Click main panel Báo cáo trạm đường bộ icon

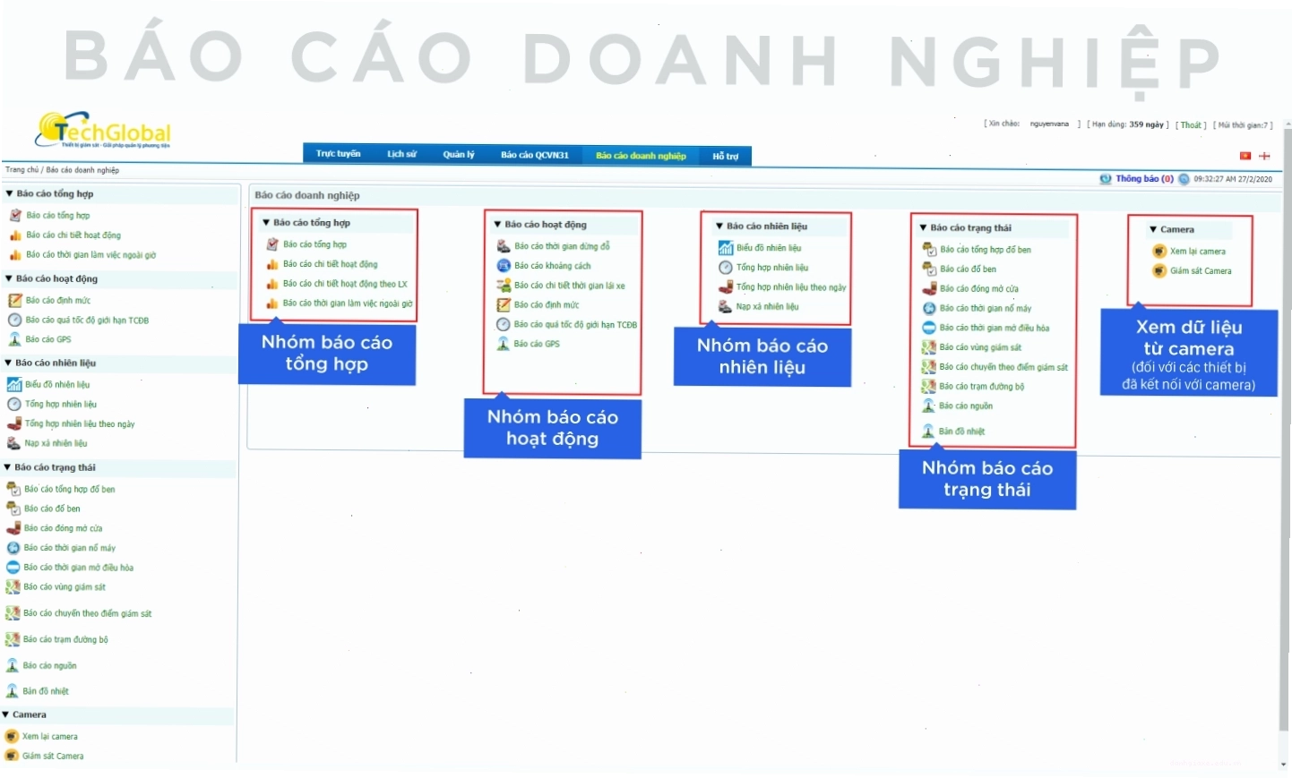point(929,387)
